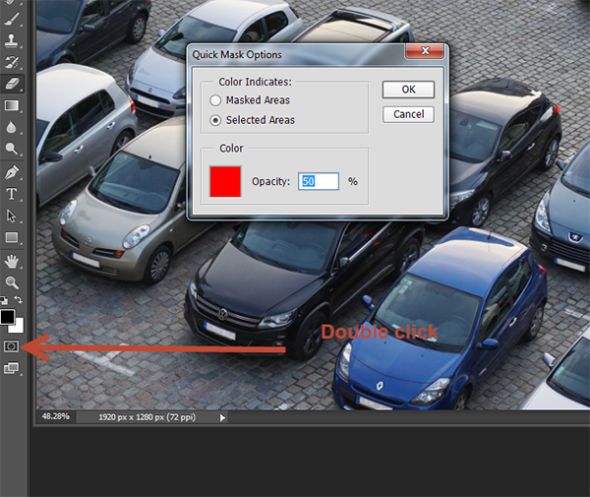
Task: Click the Quick Mask mode icon
Action: (x=12, y=346)
